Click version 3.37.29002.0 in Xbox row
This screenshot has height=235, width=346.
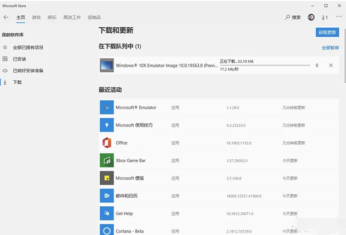pos(237,161)
